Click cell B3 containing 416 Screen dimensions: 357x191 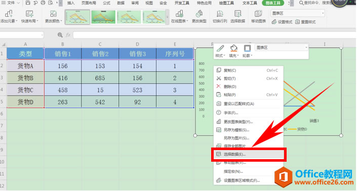(x=63, y=78)
